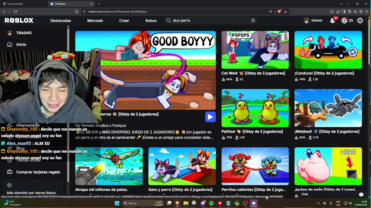
Task: Reload the current page
Action: 15,12
